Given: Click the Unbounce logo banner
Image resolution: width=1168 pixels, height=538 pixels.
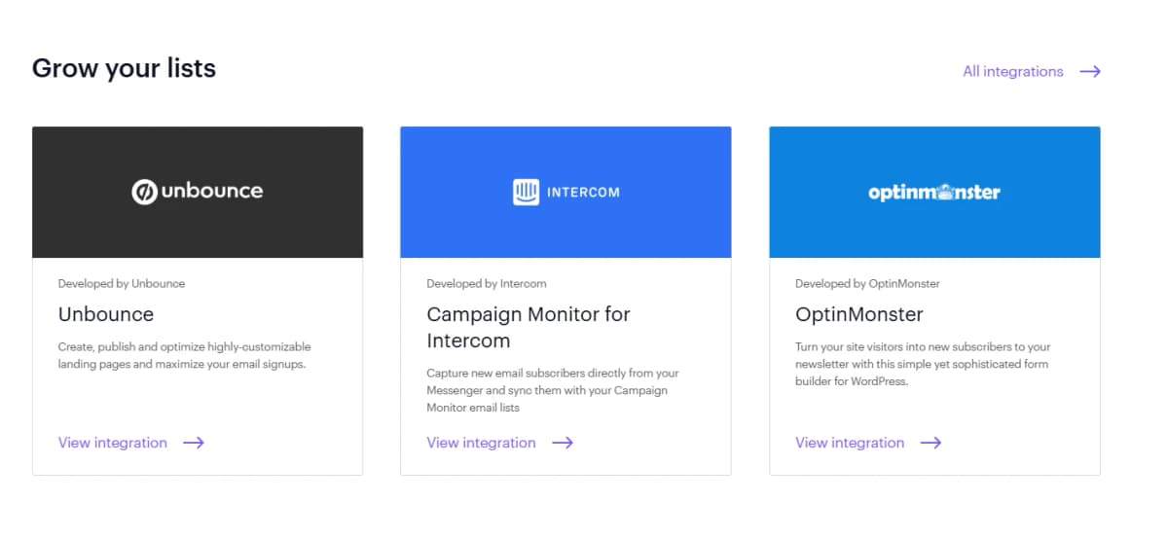Looking at the screenshot, I should (198, 192).
